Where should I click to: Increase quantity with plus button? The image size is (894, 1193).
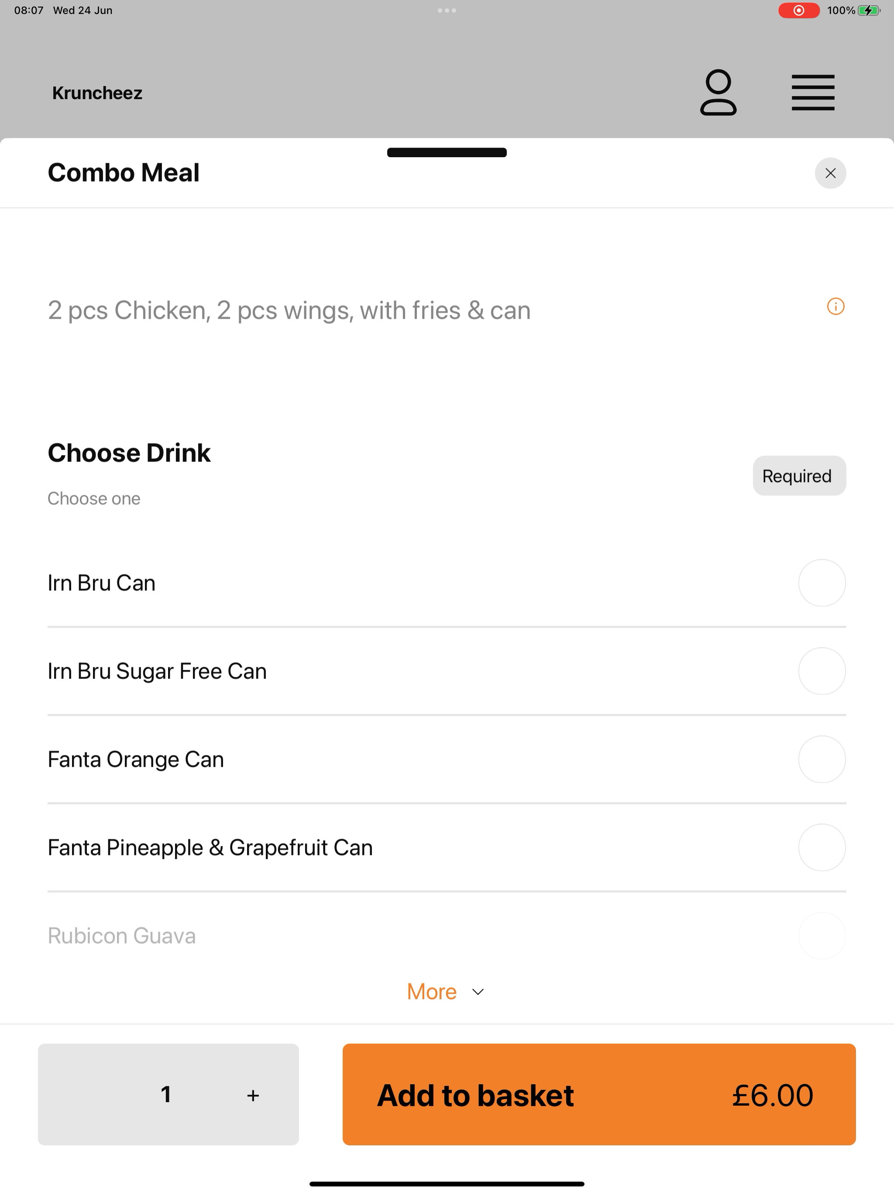pos(253,1095)
